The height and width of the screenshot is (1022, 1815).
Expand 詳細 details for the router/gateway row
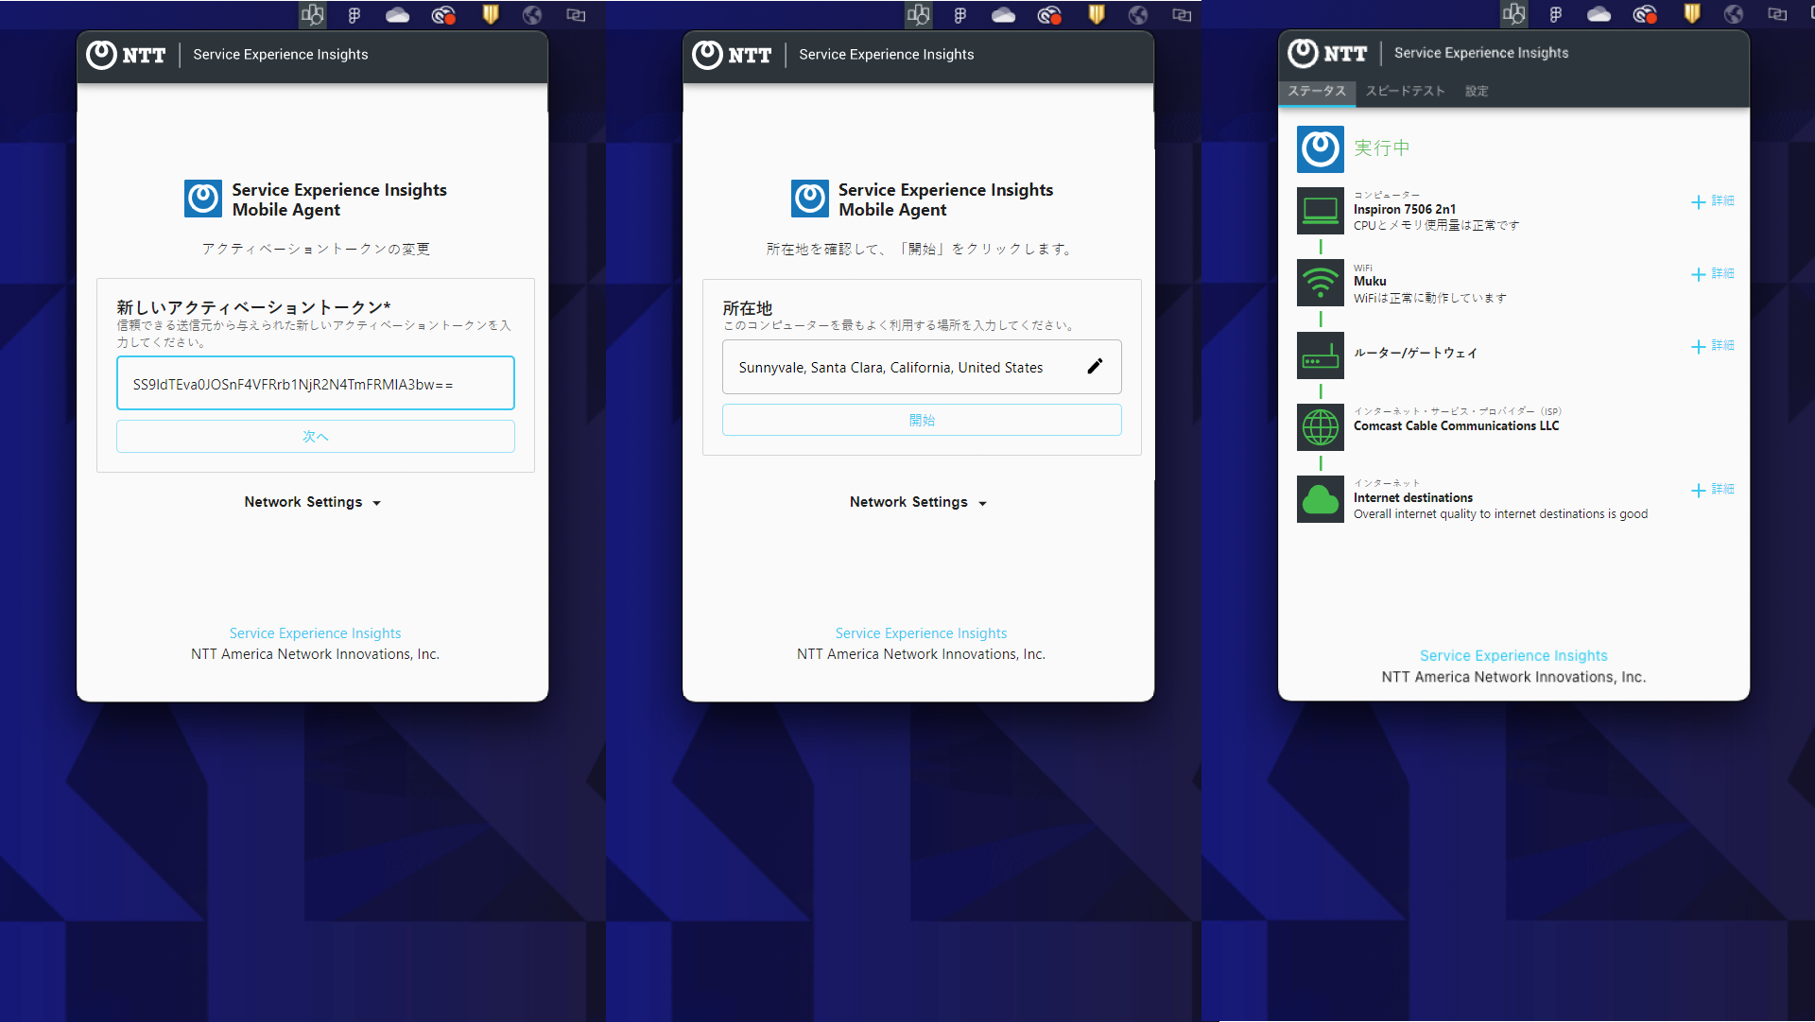point(1712,346)
